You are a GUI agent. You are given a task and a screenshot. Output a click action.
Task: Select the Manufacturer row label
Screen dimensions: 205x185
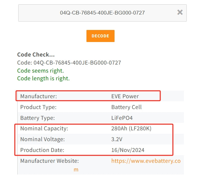click(39, 96)
